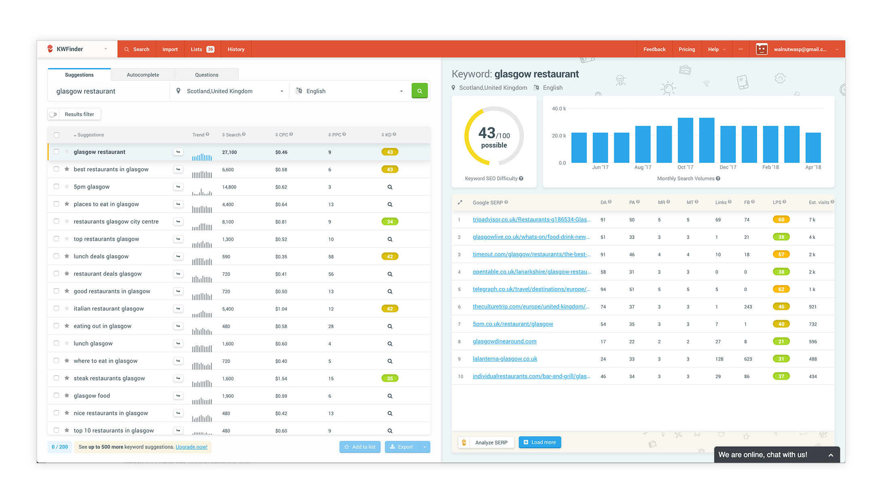882x503 pixels.
Task: Open the Pricing page
Action: [x=687, y=49]
